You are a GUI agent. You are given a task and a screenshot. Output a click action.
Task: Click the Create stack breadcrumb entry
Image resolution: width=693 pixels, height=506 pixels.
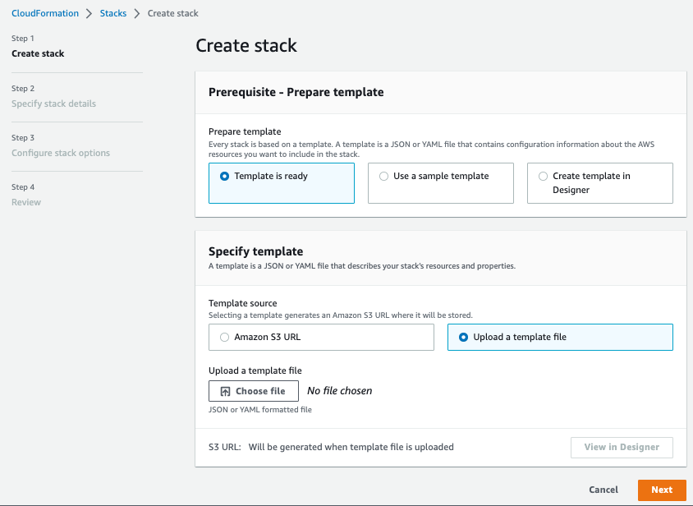pos(172,13)
